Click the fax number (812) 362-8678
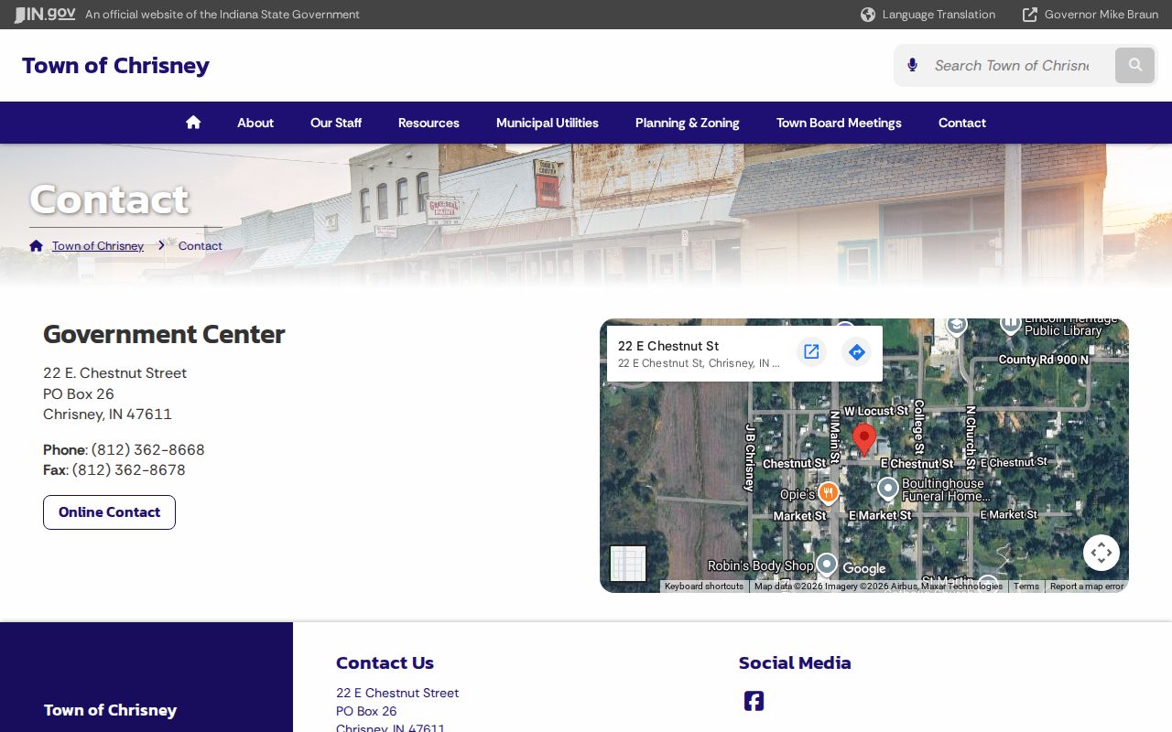 [x=129, y=470]
